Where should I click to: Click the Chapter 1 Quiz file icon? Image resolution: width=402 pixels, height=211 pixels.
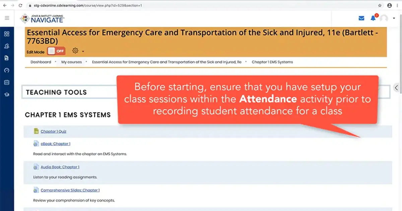[x=36, y=131]
